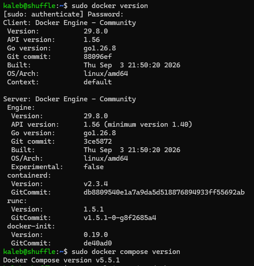This screenshot has width=254, height=266.
Task: Click the 'containerd:' section label
Action: 29,175
